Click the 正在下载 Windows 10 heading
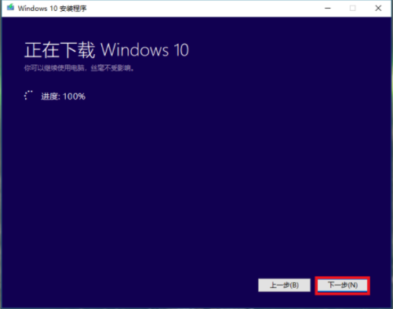This screenshot has height=309, width=393. [x=107, y=50]
